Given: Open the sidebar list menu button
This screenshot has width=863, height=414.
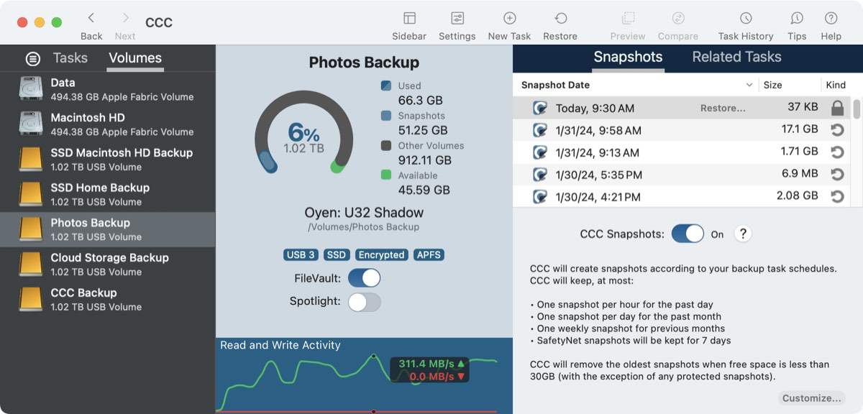Looking at the screenshot, I should tap(32, 59).
